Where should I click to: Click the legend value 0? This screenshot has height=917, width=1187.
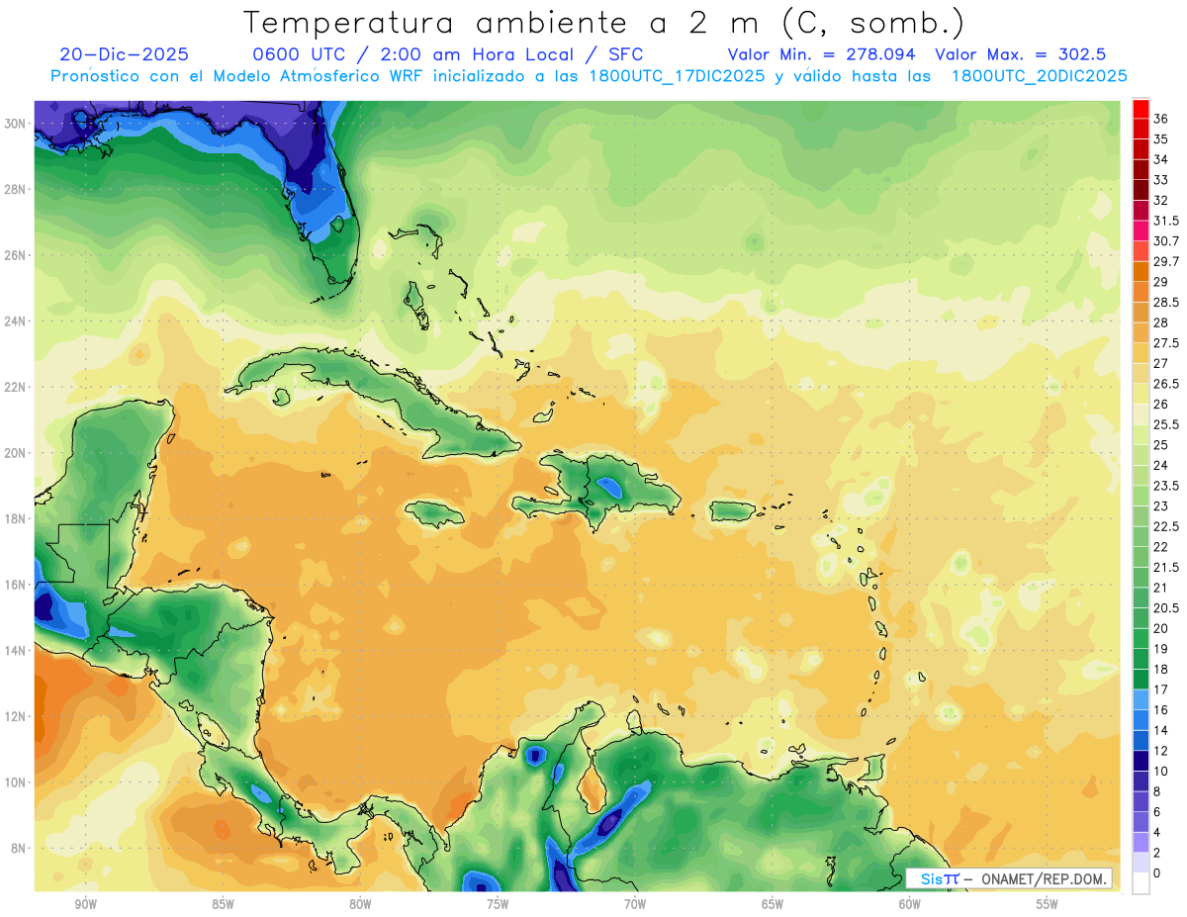[1157, 872]
